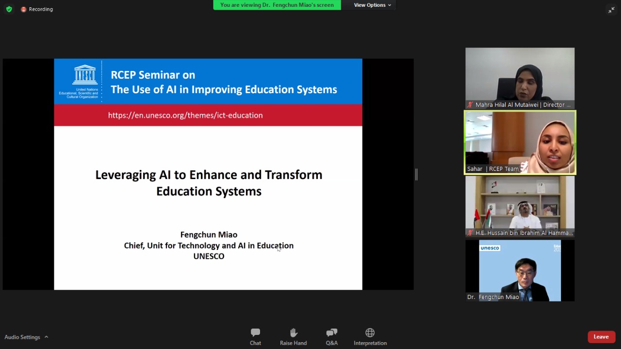
Task: Click the muted microphone icon on Mahra's tile
Action: [x=470, y=105]
